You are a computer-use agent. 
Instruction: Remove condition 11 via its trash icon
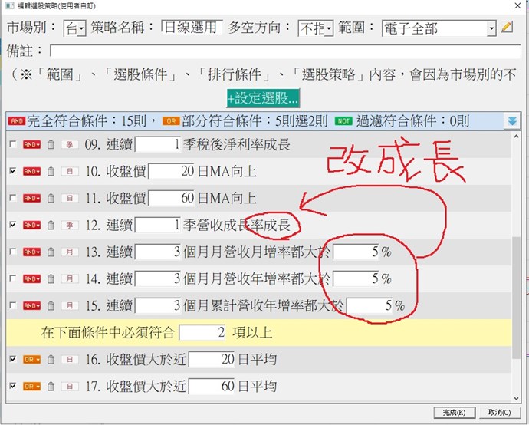pos(51,198)
